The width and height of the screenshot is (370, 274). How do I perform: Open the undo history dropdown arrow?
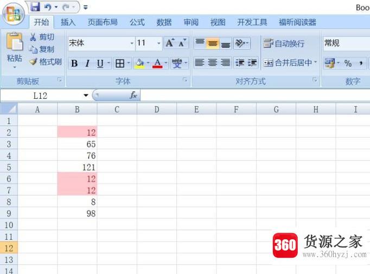[x=56, y=7]
